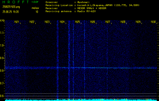
Task: Click time axis label 1923
Action: (x=47, y=22)
